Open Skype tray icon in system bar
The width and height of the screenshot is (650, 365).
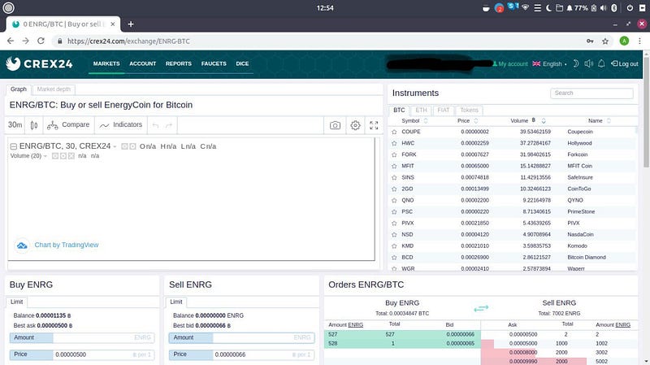pyautogui.click(x=513, y=7)
